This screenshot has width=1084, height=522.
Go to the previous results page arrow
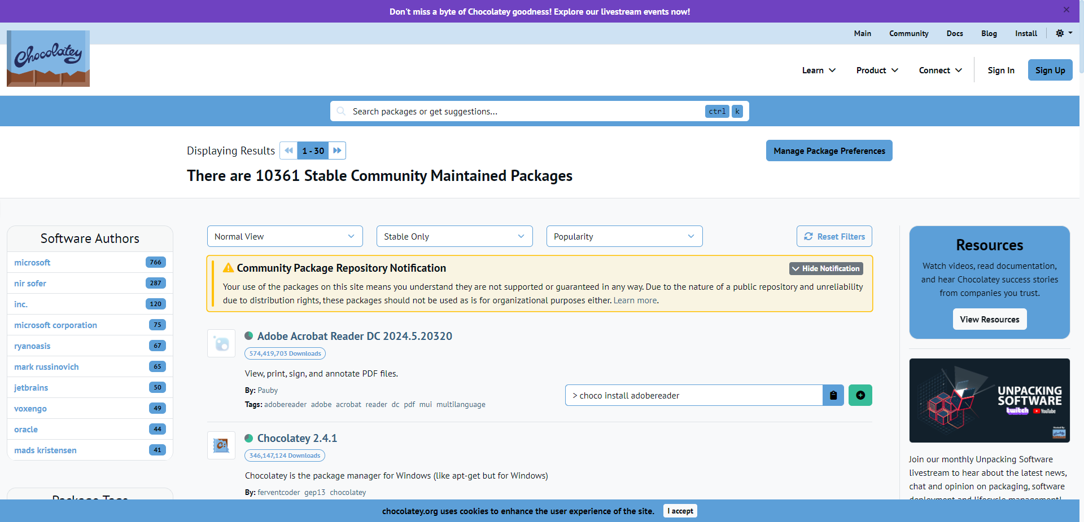[289, 151]
